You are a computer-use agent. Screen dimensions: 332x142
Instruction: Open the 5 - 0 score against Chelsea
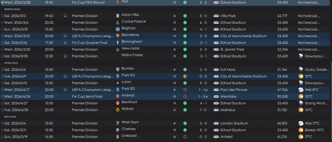click(x=203, y=130)
